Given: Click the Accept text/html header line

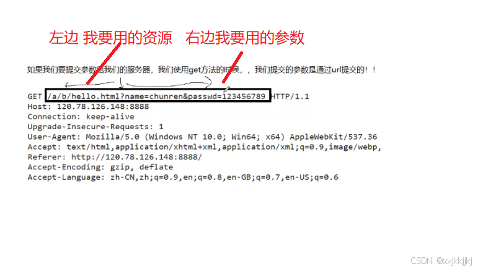Looking at the screenshot, I should 204,147.
